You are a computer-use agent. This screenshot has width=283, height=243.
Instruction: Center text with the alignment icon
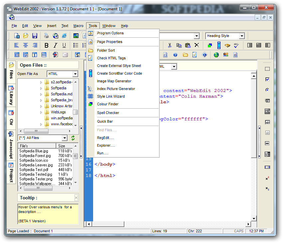coord(26,45)
